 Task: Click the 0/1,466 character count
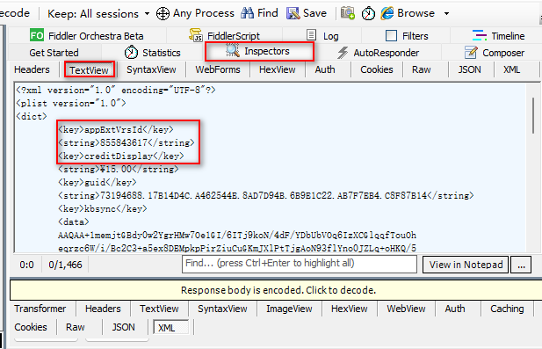pyautogui.click(x=65, y=265)
